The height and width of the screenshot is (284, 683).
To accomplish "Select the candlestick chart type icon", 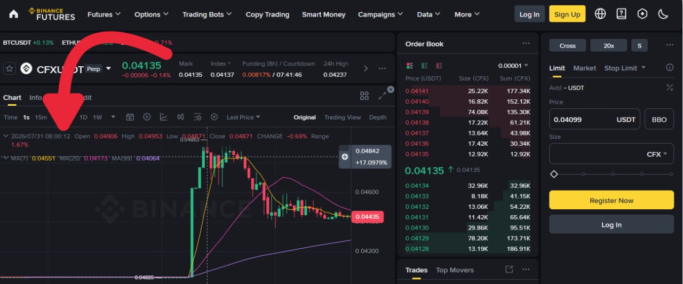I will coord(180,117).
